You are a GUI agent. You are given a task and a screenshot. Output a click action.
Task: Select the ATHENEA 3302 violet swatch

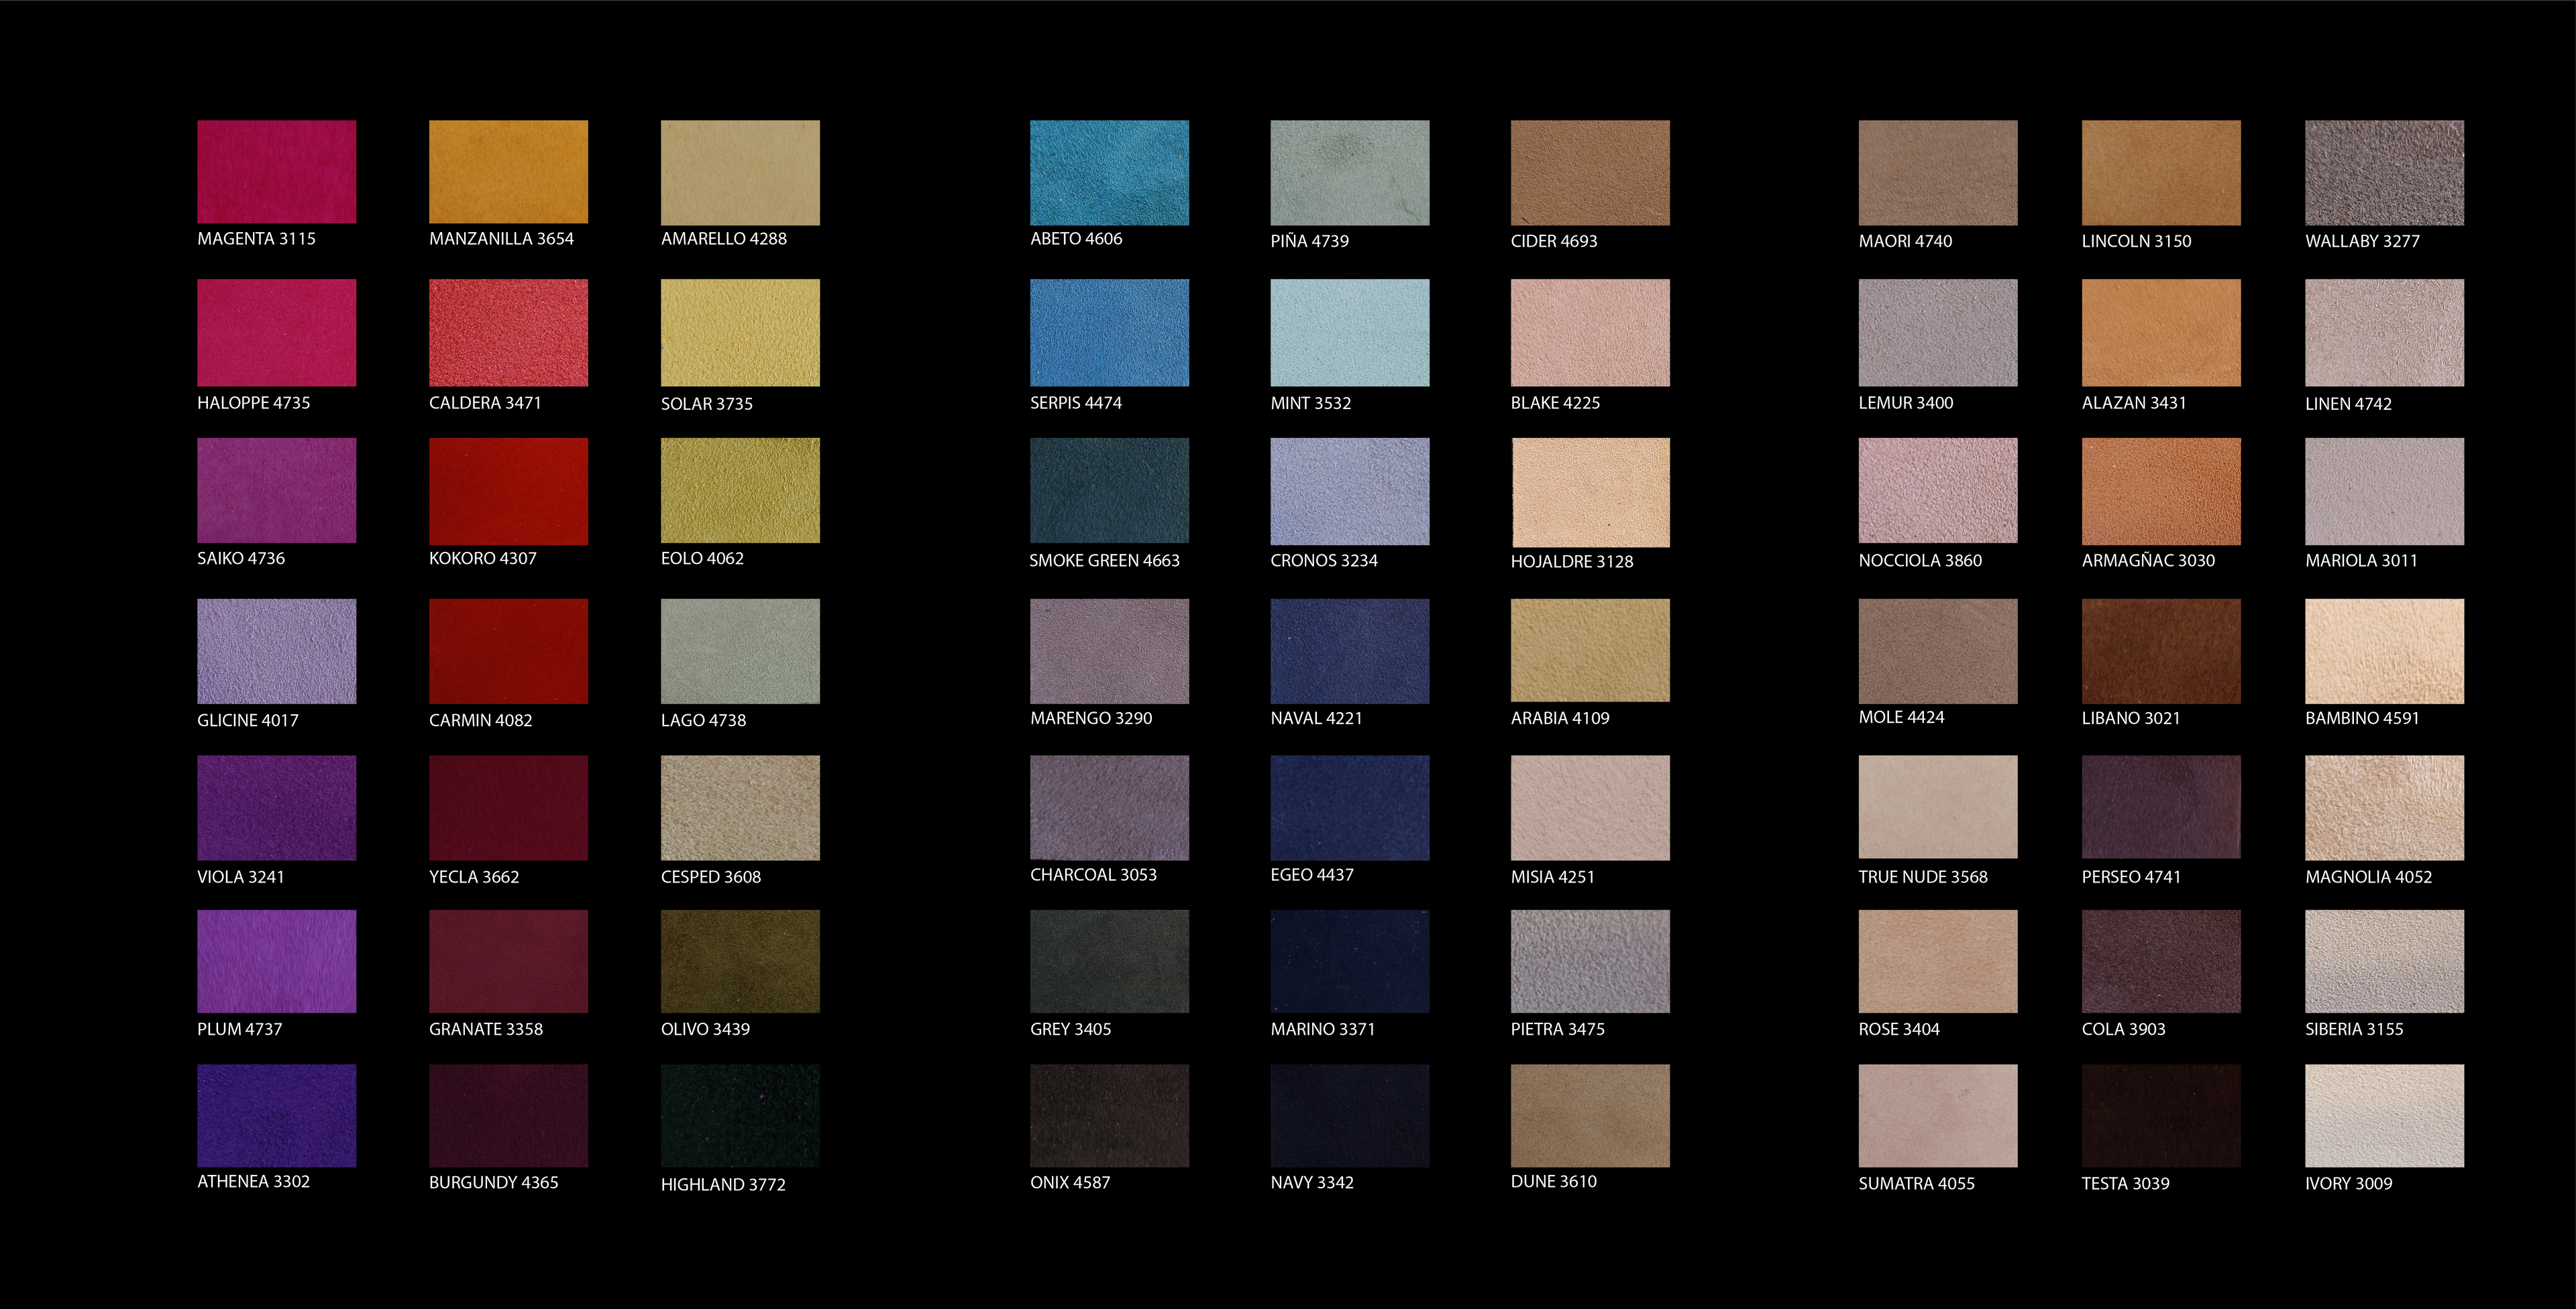276,1115
